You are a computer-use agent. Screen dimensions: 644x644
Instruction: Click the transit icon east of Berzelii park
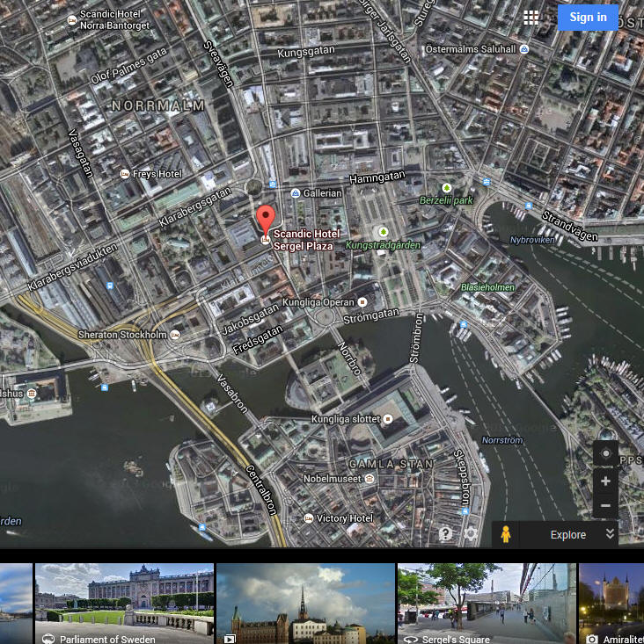pos(487,182)
